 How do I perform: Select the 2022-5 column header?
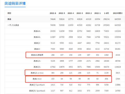62,13
